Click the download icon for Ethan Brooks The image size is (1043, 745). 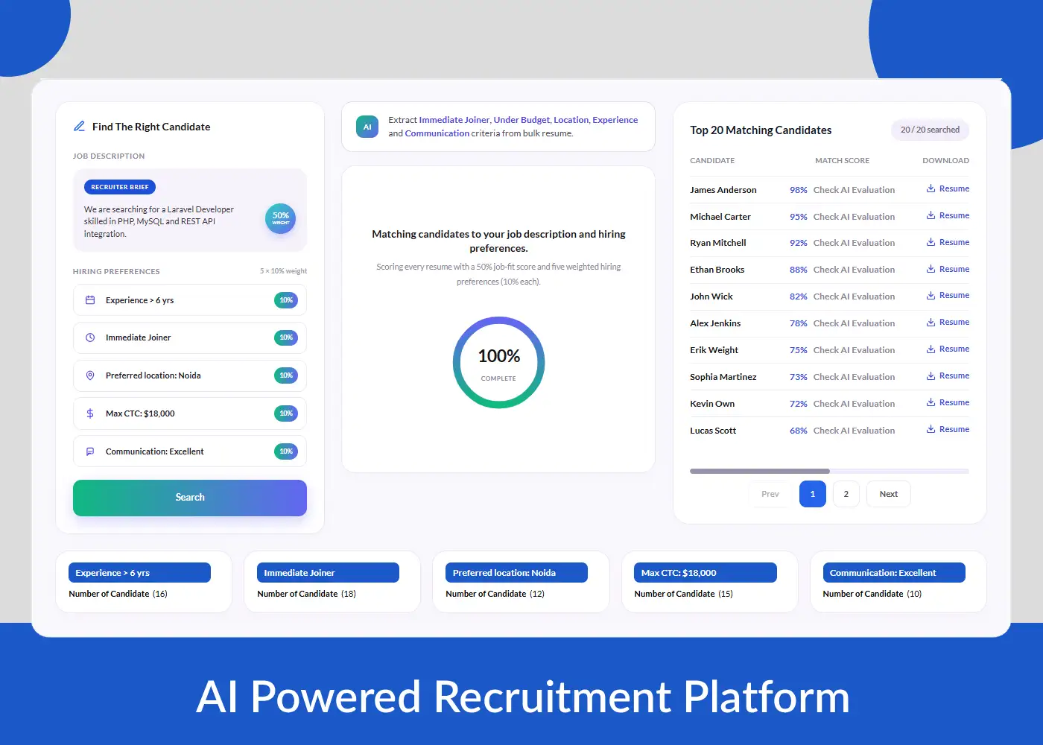point(931,269)
